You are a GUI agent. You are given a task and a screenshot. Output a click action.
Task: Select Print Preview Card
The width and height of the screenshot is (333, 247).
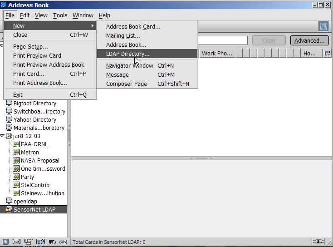click(50, 56)
